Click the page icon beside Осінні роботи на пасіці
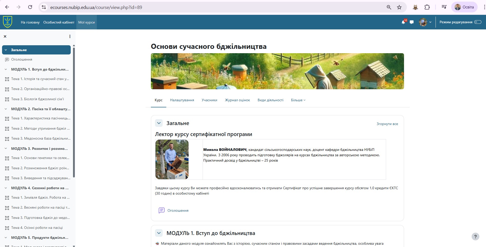 7,228
